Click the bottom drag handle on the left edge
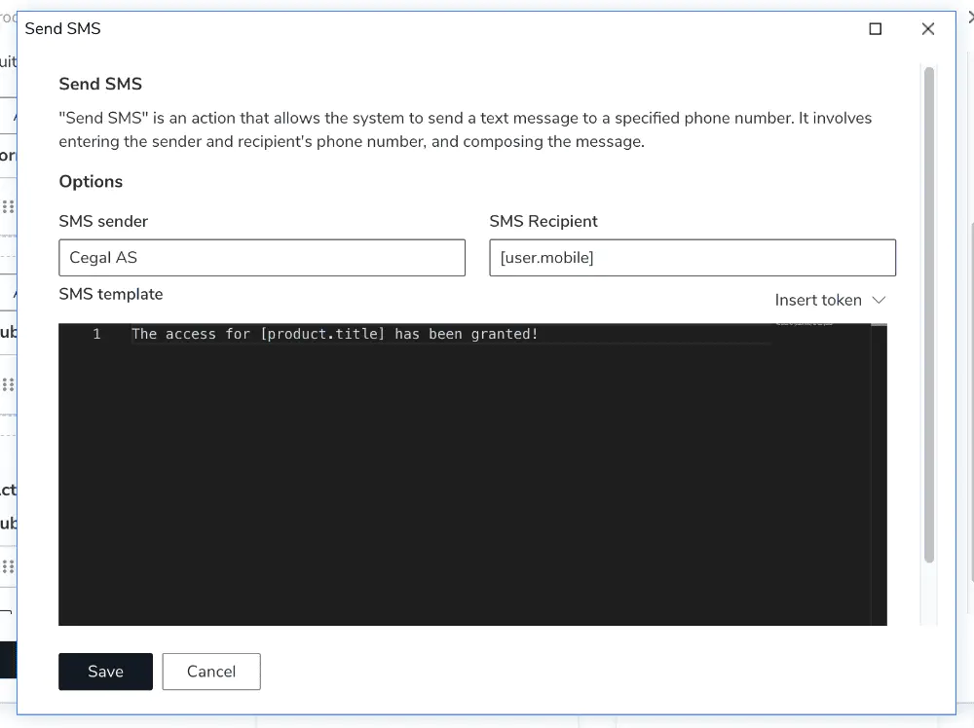Image resolution: width=974 pixels, height=728 pixels. 8,565
